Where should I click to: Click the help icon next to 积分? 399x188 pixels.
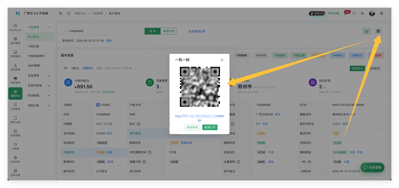(139, 124)
